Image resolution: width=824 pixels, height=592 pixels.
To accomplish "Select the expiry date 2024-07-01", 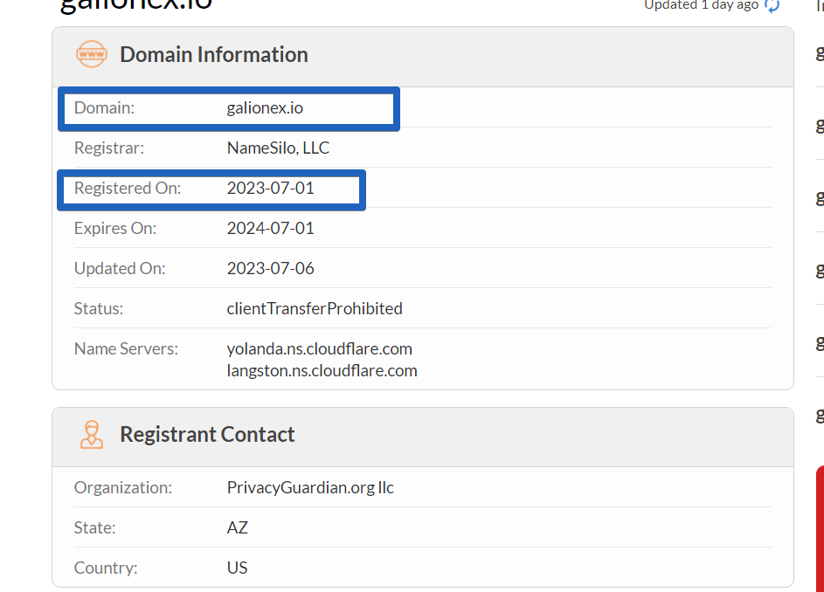I will pyautogui.click(x=270, y=228).
